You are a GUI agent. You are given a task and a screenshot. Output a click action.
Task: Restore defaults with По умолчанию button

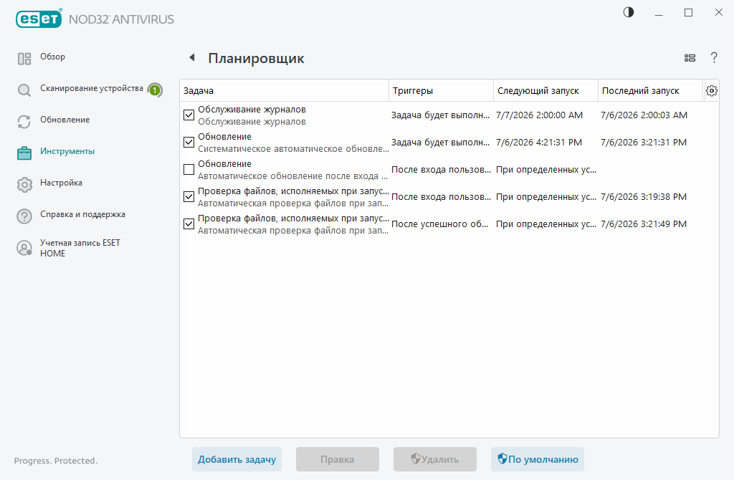click(538, 459)
